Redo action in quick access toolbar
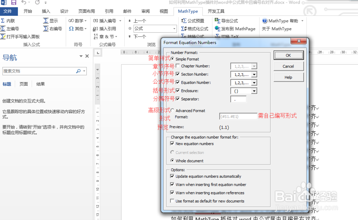Screen dimensions: 358x220 point(38,3)
